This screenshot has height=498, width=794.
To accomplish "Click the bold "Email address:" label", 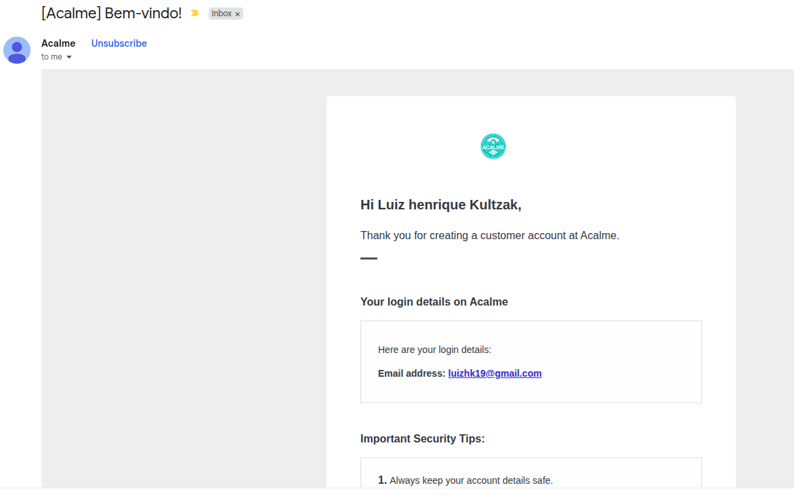I will click(x=412, y=373).
